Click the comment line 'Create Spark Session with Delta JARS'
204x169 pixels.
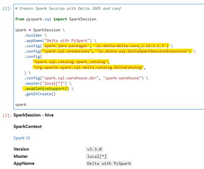click(68, 9)
